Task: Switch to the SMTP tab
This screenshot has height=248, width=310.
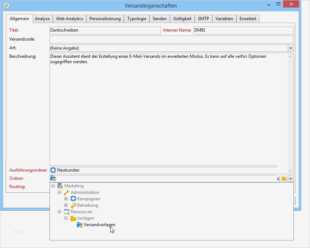Action: 203,19
